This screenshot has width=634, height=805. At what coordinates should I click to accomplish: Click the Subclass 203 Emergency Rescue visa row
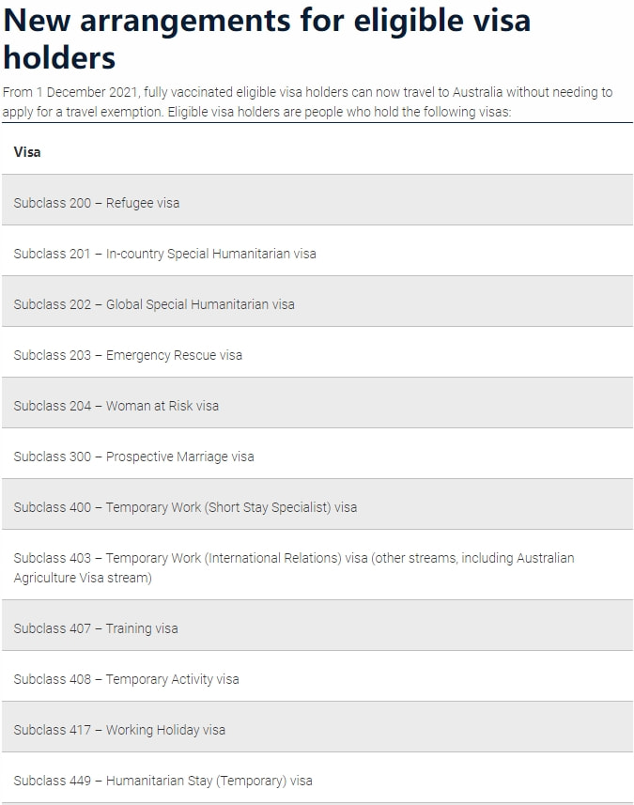click(317, 352)
